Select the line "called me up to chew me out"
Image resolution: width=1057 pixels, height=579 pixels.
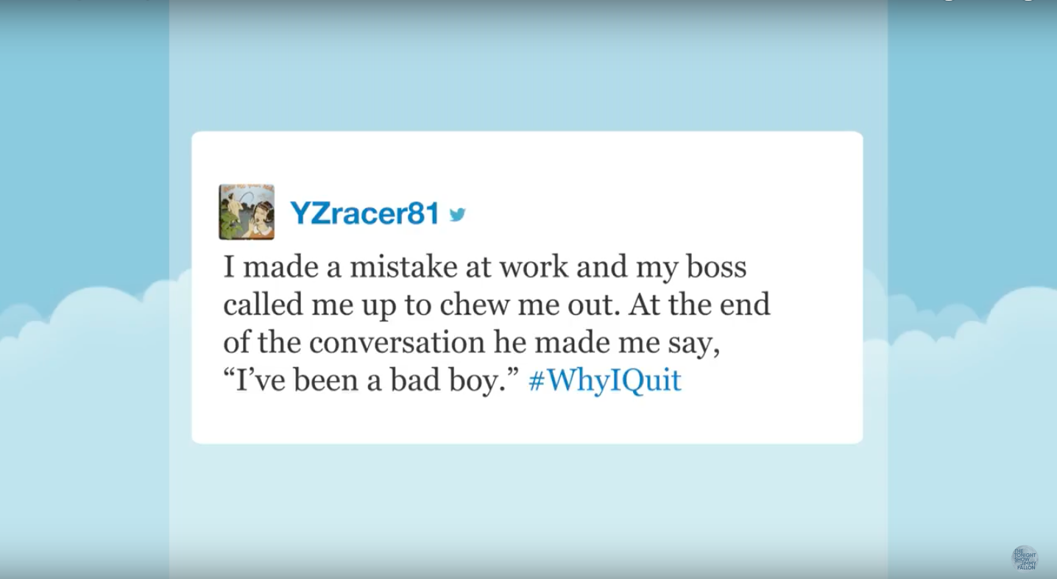420,305
